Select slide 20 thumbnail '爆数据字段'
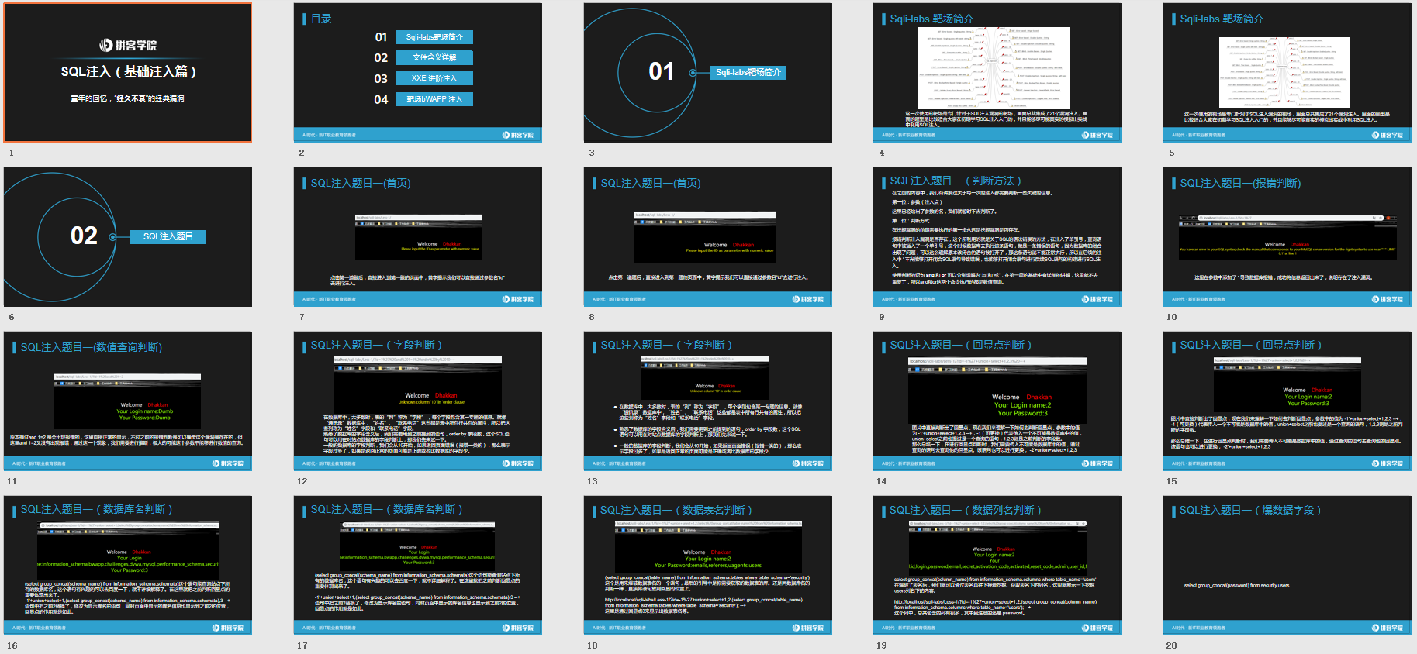Image resolution: width=1417 pixels, height=654 pixels. point(1287,566)
